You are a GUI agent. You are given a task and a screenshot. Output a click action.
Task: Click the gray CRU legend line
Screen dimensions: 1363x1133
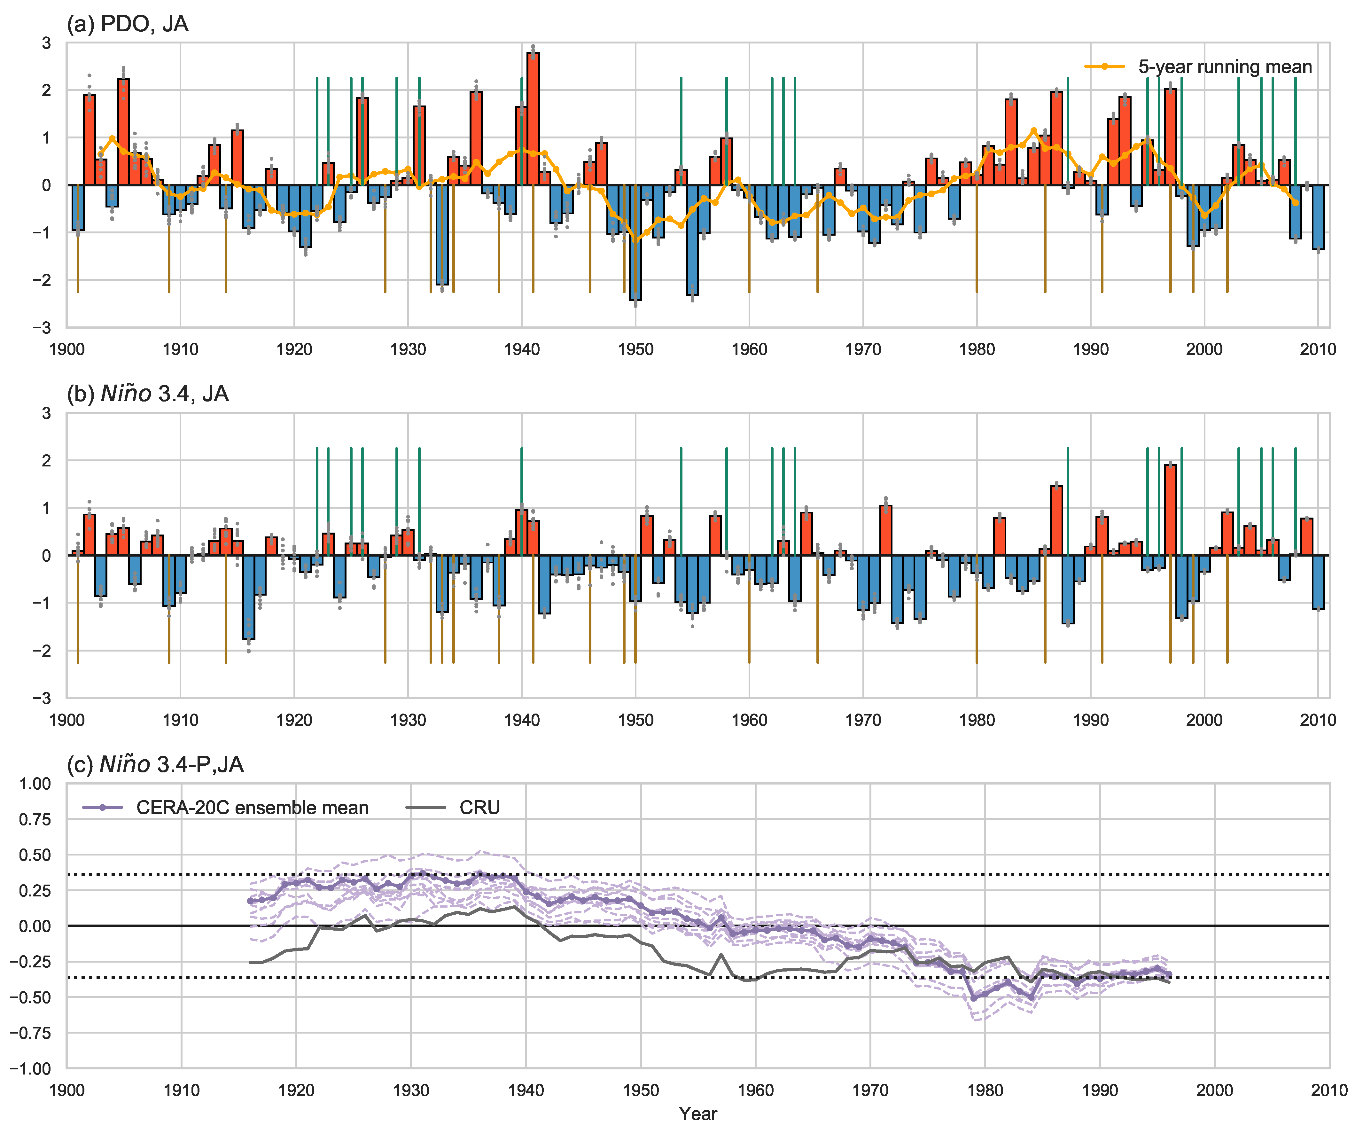(425, 807)
